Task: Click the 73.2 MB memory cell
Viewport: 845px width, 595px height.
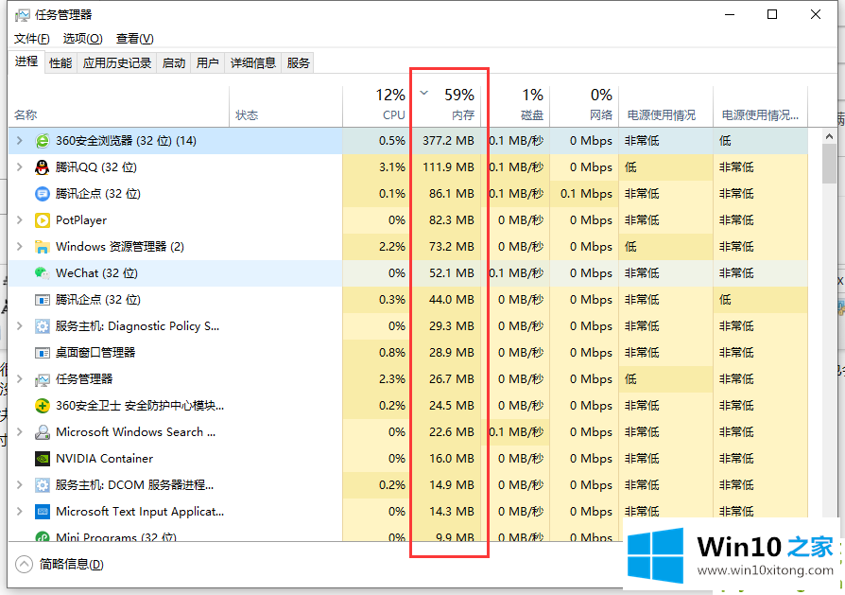Action: pyautogui.click(x=446, y=247)
